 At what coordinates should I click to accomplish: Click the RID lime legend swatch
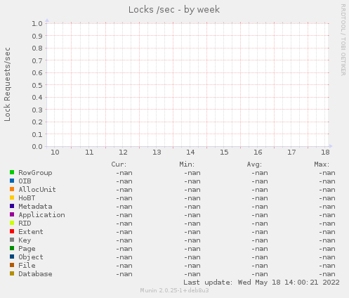(12, 223)
